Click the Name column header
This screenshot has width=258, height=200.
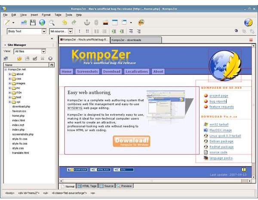pos(26,65)
